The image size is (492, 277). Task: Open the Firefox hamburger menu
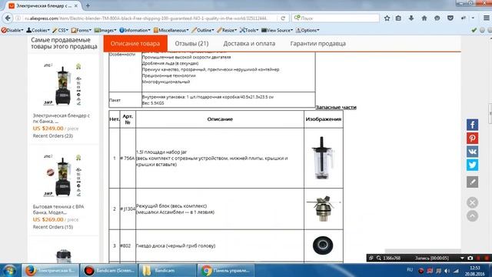click(x=486, y=18)
